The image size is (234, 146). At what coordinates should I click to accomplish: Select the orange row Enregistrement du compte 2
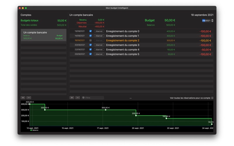[141, 41]
